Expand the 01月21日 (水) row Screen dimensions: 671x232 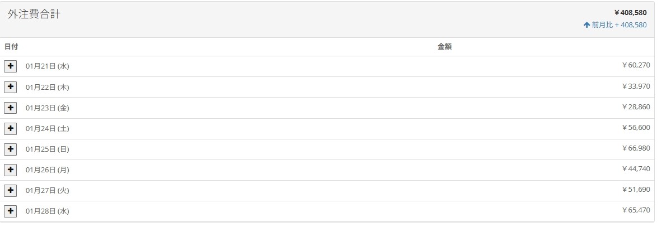(x=10, y=66)
